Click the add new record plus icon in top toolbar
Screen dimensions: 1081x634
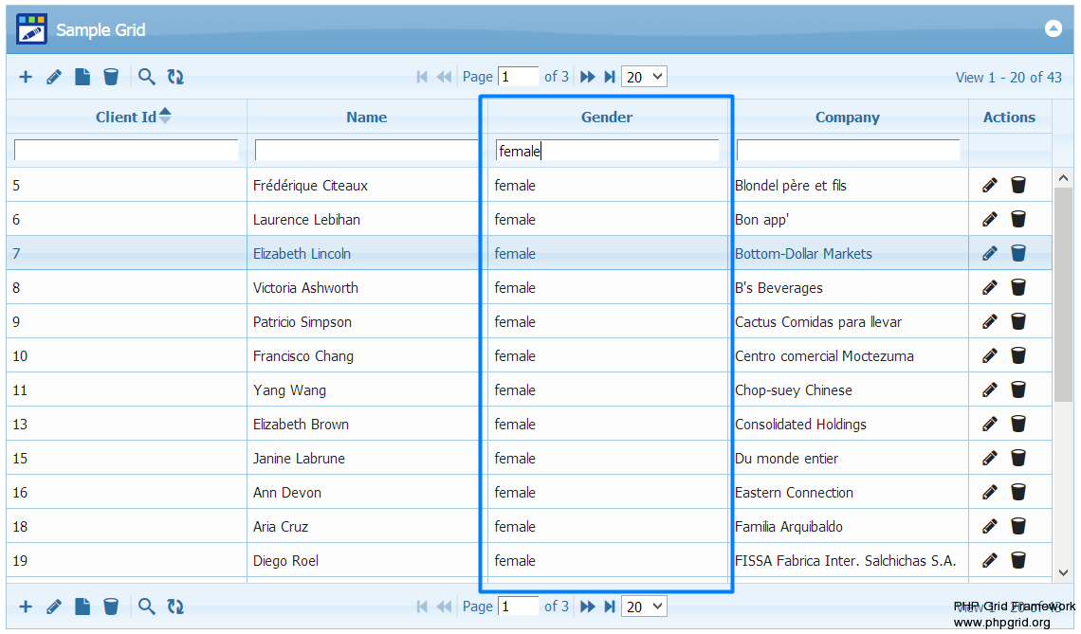(x=26, y=77)
